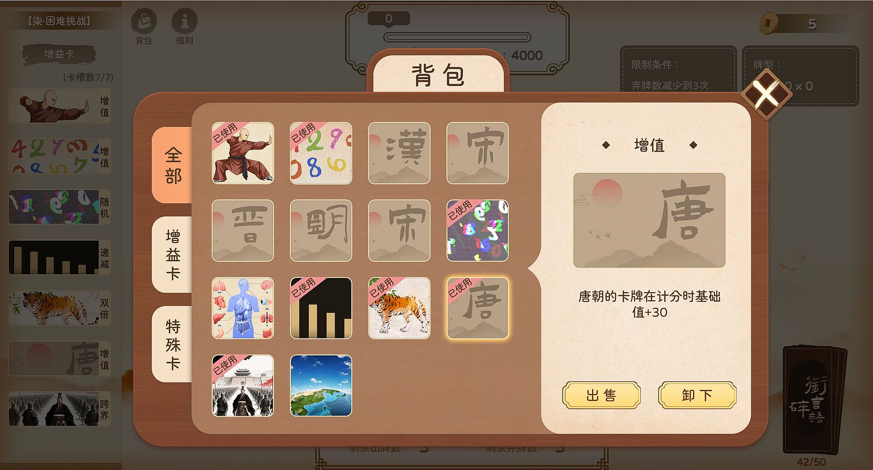Select the highlighted 唐 card in grid

tap(477, 308)
